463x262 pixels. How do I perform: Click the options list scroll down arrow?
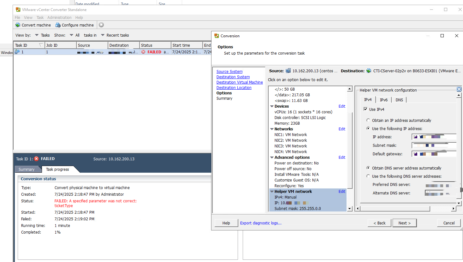[x=350, y=209]
